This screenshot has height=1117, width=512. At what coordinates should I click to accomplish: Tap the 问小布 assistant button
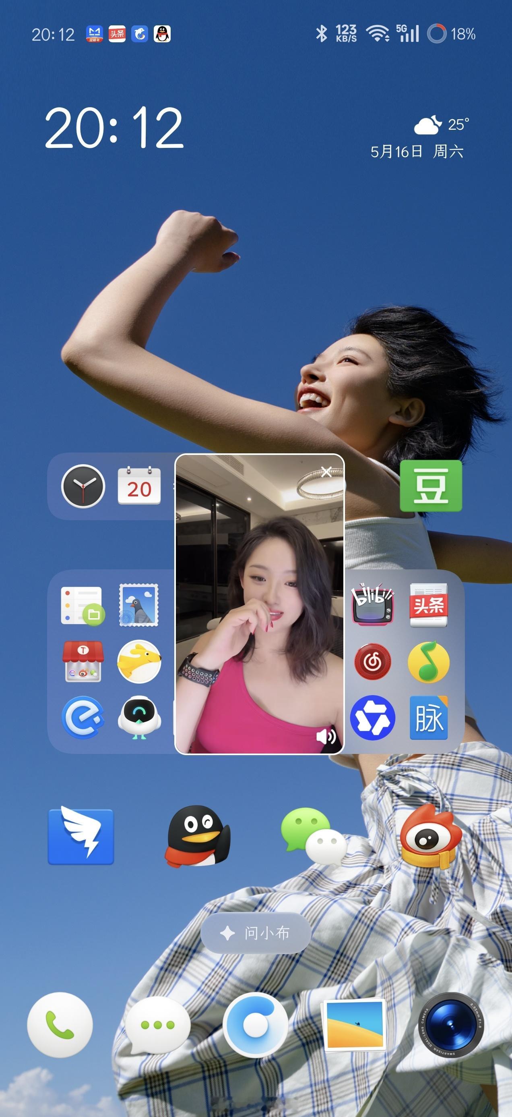coord(256,933)
